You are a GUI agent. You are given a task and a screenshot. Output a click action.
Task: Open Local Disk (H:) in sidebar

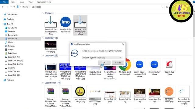coord(14,75)
